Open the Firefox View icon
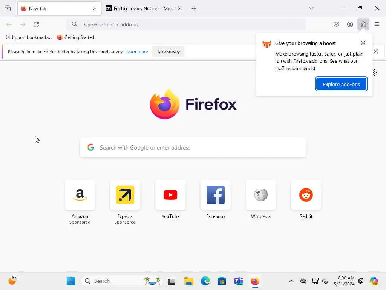386x290 pixels. (8, 9)
